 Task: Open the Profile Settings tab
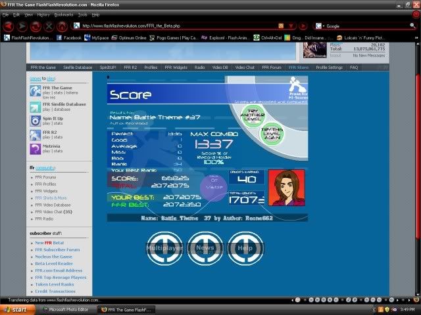tap(329, 67)
